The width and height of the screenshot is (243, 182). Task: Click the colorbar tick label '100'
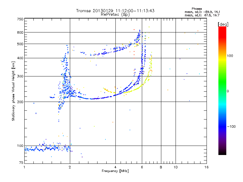click(x=230, y=56)
